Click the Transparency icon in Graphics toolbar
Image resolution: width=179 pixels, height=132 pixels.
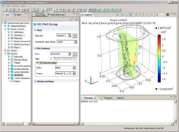click(162, 14)
